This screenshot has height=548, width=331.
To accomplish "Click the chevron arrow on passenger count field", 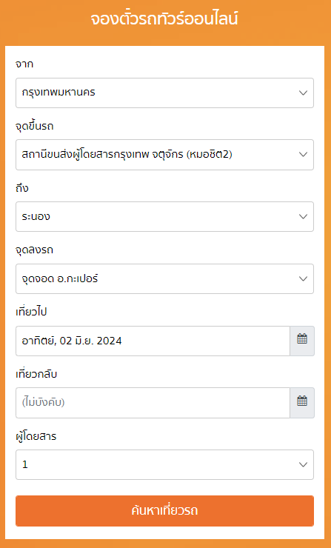I will tap(303, 465).
